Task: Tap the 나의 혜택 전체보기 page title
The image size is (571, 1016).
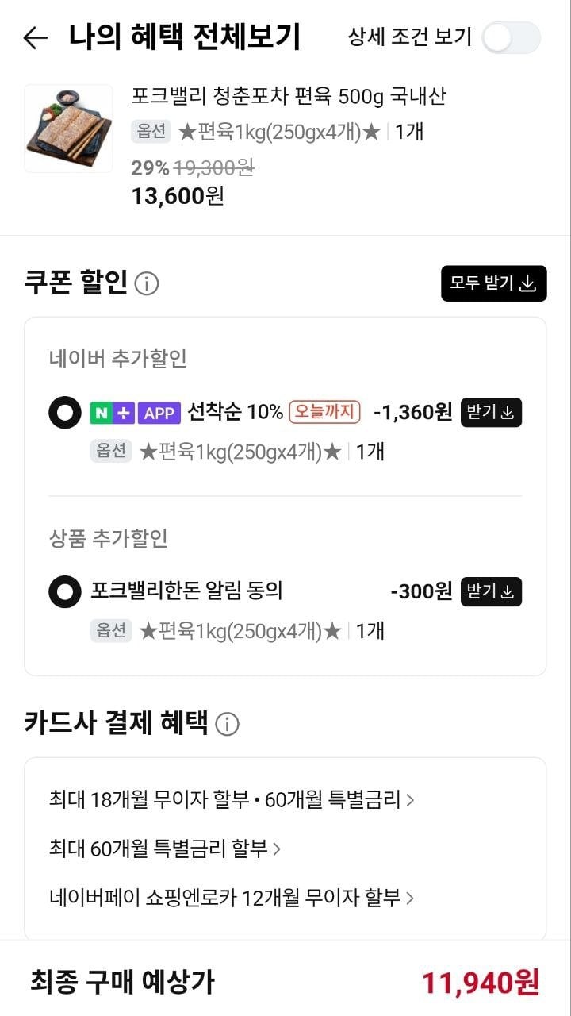Action: click(x=184, y=37)
